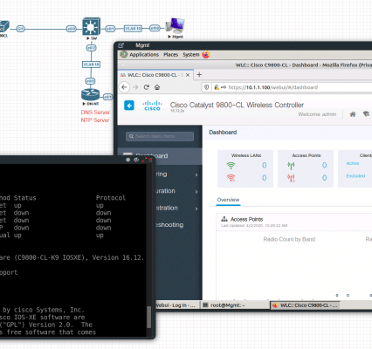Expand the Configuration menu chevron

tap(196, 192)
